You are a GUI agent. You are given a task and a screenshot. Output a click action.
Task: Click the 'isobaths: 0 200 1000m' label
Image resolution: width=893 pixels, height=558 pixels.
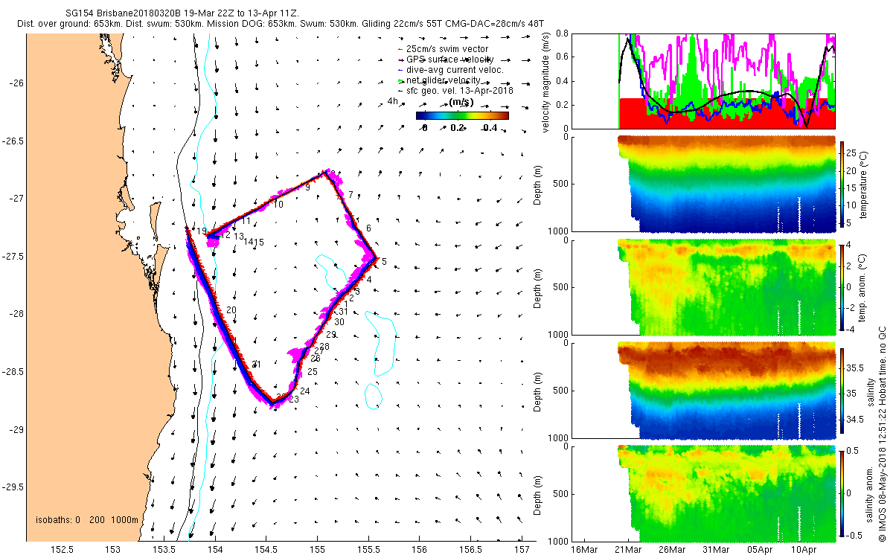[87, 520]
